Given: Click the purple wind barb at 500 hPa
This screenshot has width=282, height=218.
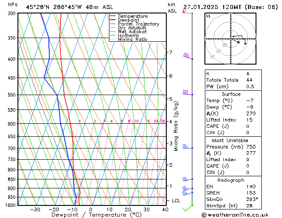Looking at the screenshot, I should click(188, 92).
